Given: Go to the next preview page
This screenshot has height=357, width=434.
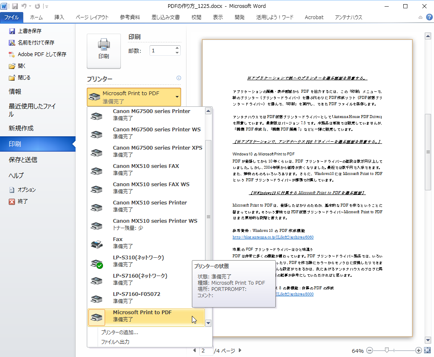Looking at the screenshot, I should pos(240,350).
